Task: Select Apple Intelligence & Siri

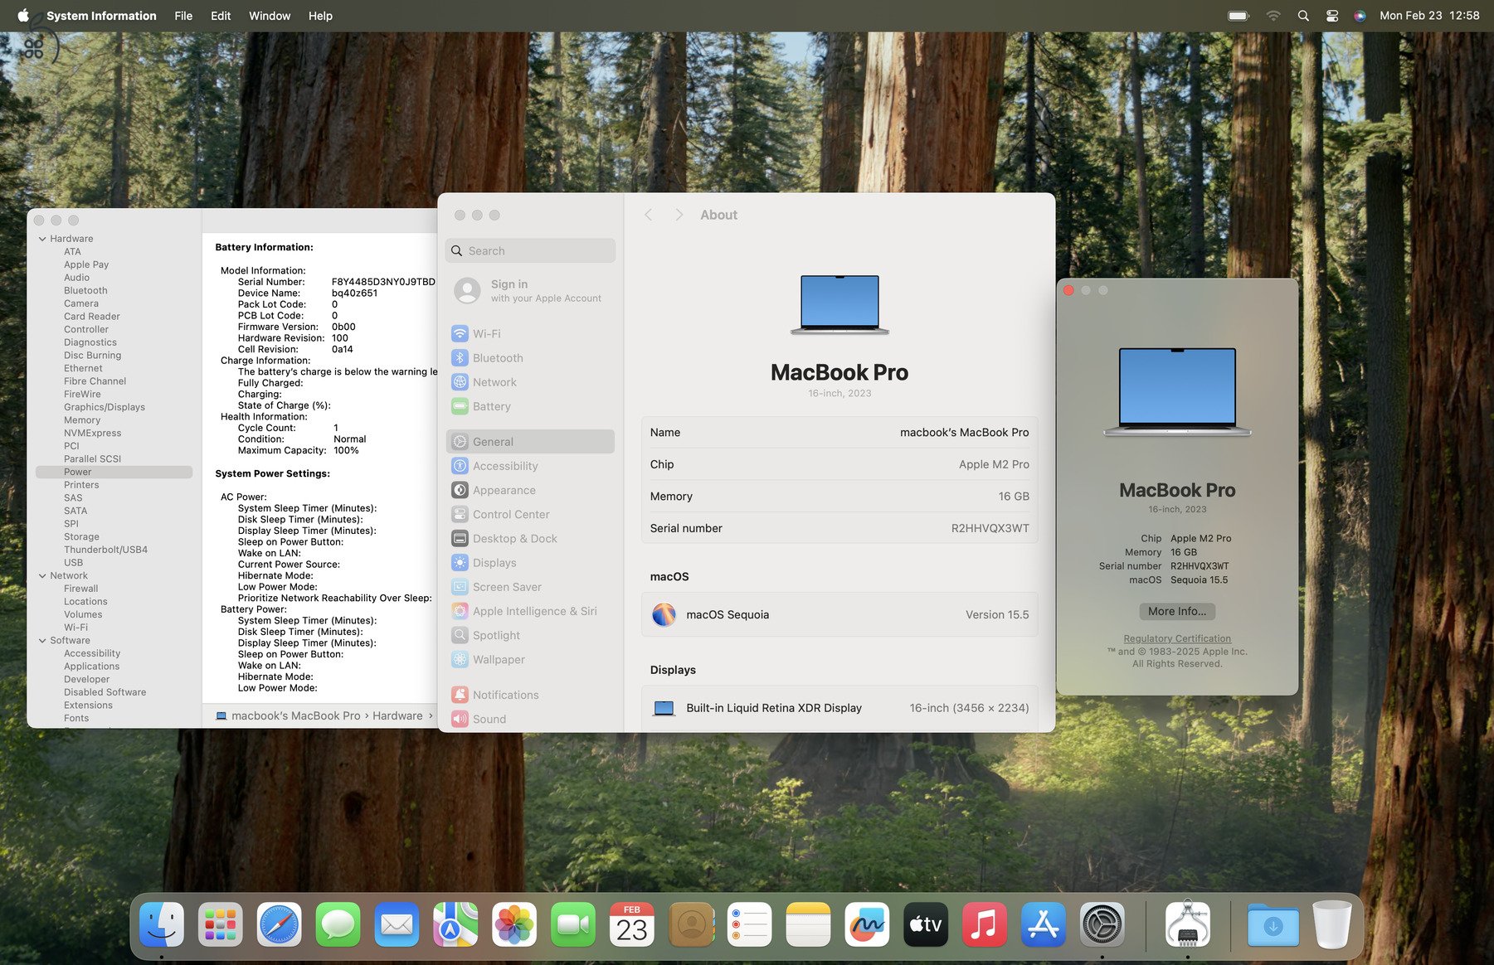Action: pos(535,611)
